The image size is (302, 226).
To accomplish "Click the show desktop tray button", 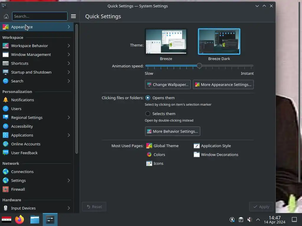I will [294, 220].
